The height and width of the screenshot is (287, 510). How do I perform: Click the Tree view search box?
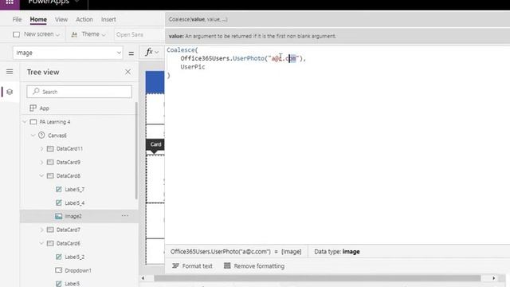click(80, 92)
